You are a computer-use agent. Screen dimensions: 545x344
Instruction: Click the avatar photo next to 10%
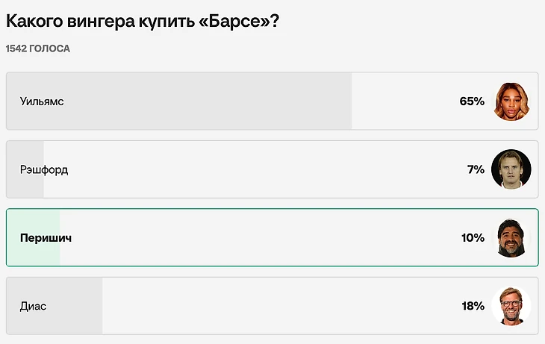[x=511, y=238]
